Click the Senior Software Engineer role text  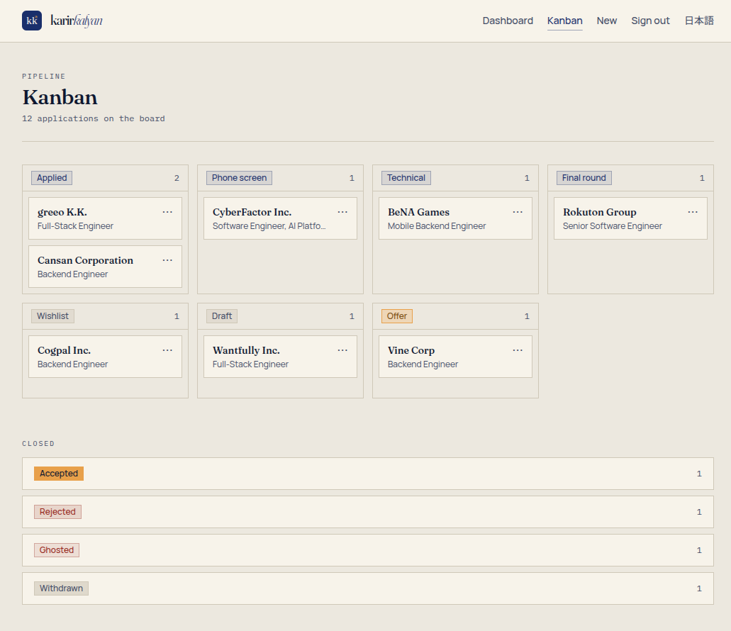point(612,226)
